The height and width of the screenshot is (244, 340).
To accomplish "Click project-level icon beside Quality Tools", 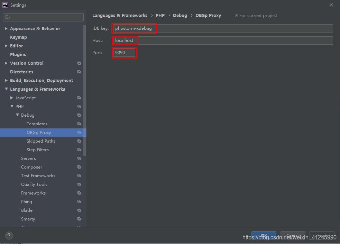I will point(79,184).
